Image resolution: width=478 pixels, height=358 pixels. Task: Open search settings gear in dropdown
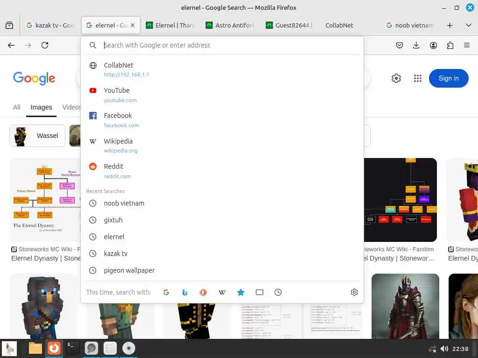(354, 292)
